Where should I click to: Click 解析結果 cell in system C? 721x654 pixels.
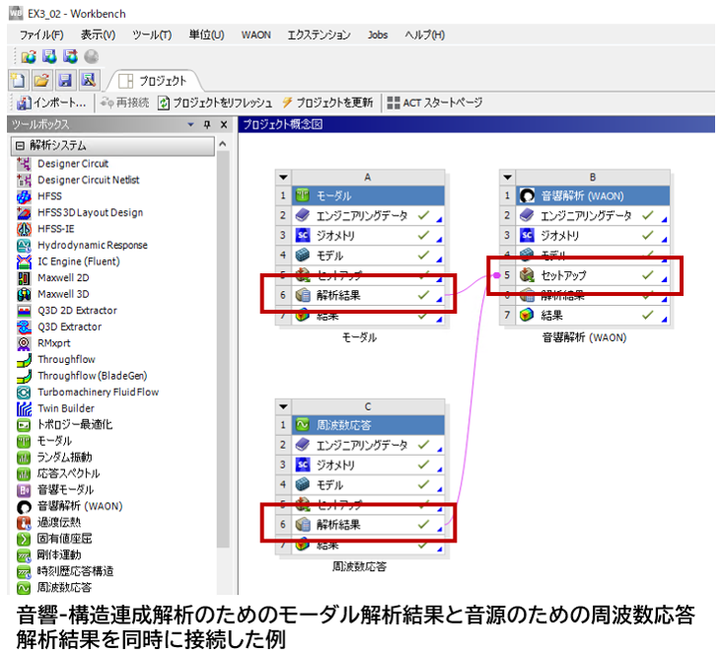click(x=368, y=525)
